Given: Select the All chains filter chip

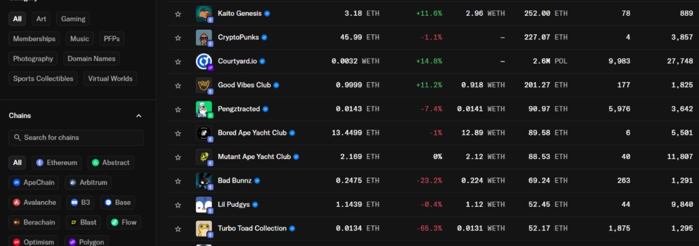Looking at the screenshot, I should click(17, 162).
